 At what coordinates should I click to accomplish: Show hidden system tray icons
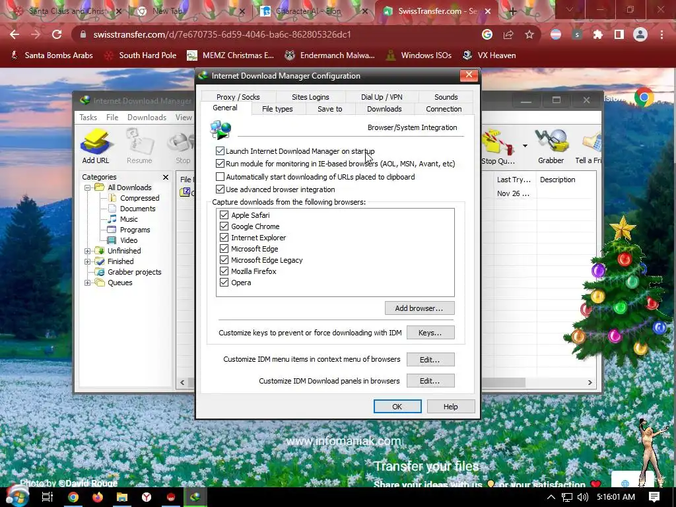(x=551, y=497)
